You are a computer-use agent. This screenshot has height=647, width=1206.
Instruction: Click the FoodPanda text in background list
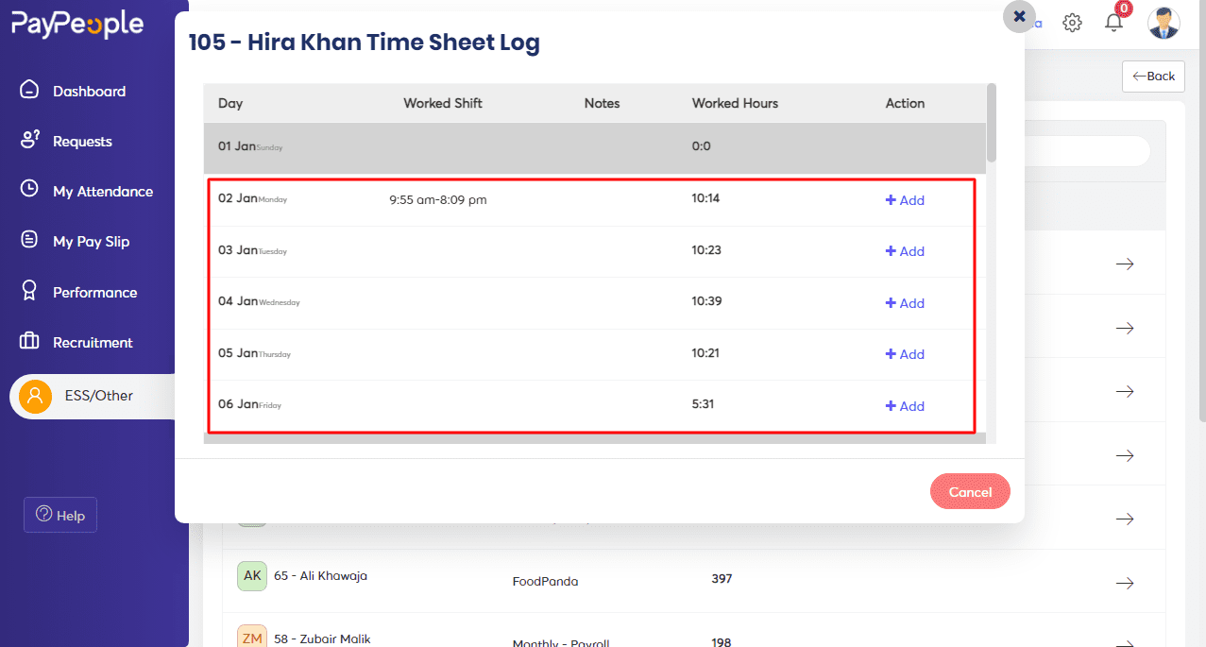pyautogui.click(x=545, y=582)
